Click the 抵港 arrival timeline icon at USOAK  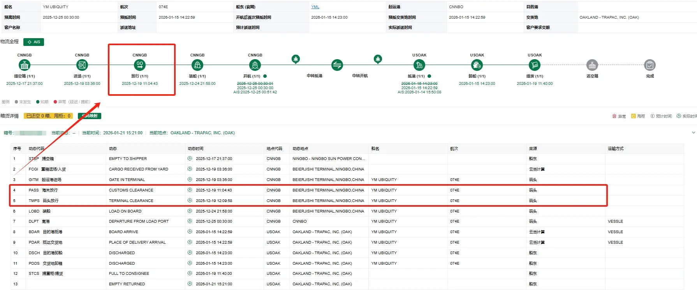click(419, 65)
